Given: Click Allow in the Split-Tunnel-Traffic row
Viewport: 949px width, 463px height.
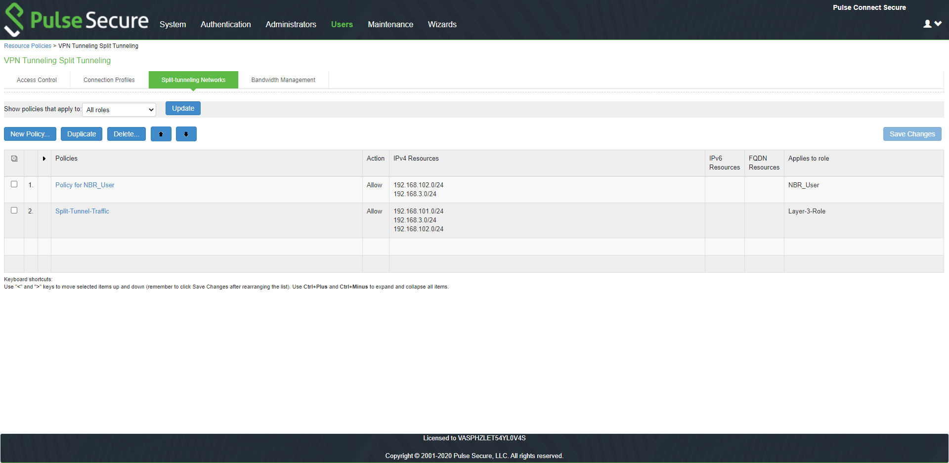Looking at the screenshot, I should (375, 211).
